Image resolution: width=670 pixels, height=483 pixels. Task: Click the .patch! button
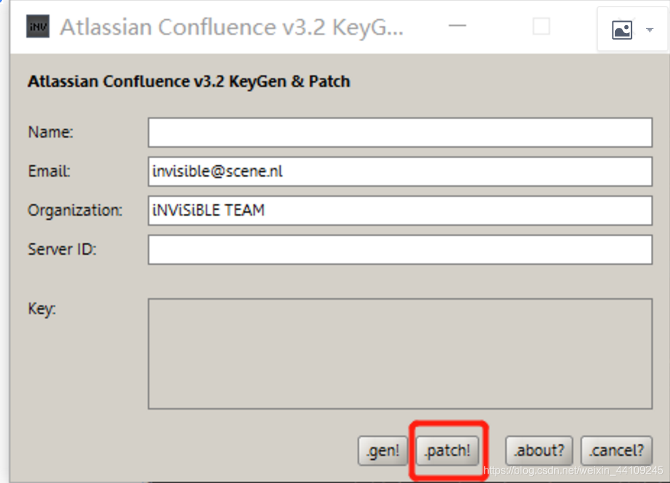(447, 451)
